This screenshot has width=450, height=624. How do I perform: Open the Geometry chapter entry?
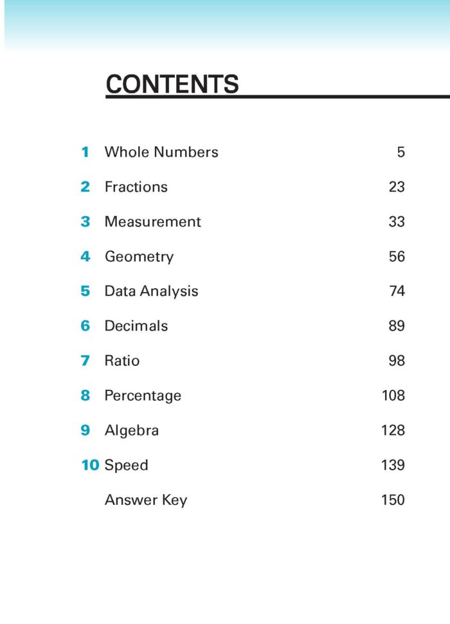tap(139, 257)
